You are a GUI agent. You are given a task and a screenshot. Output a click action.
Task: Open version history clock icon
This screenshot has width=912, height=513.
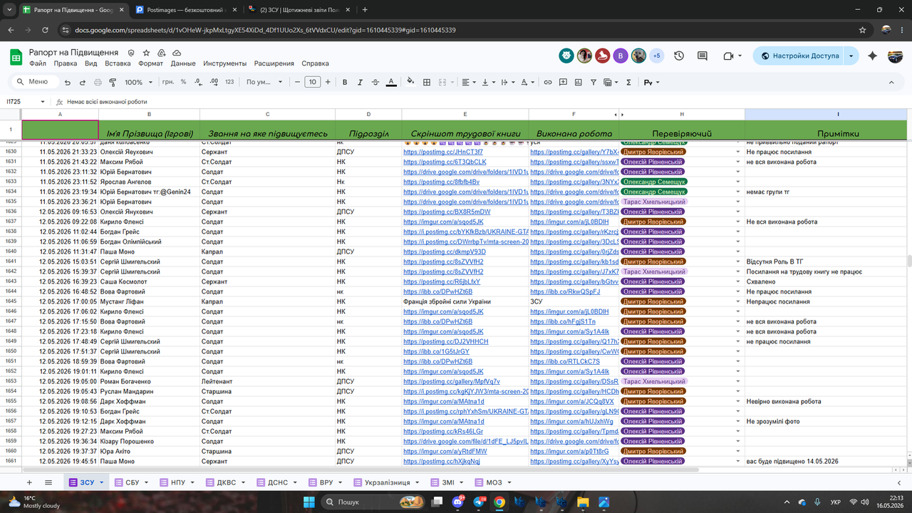click(x=679, y=56)
